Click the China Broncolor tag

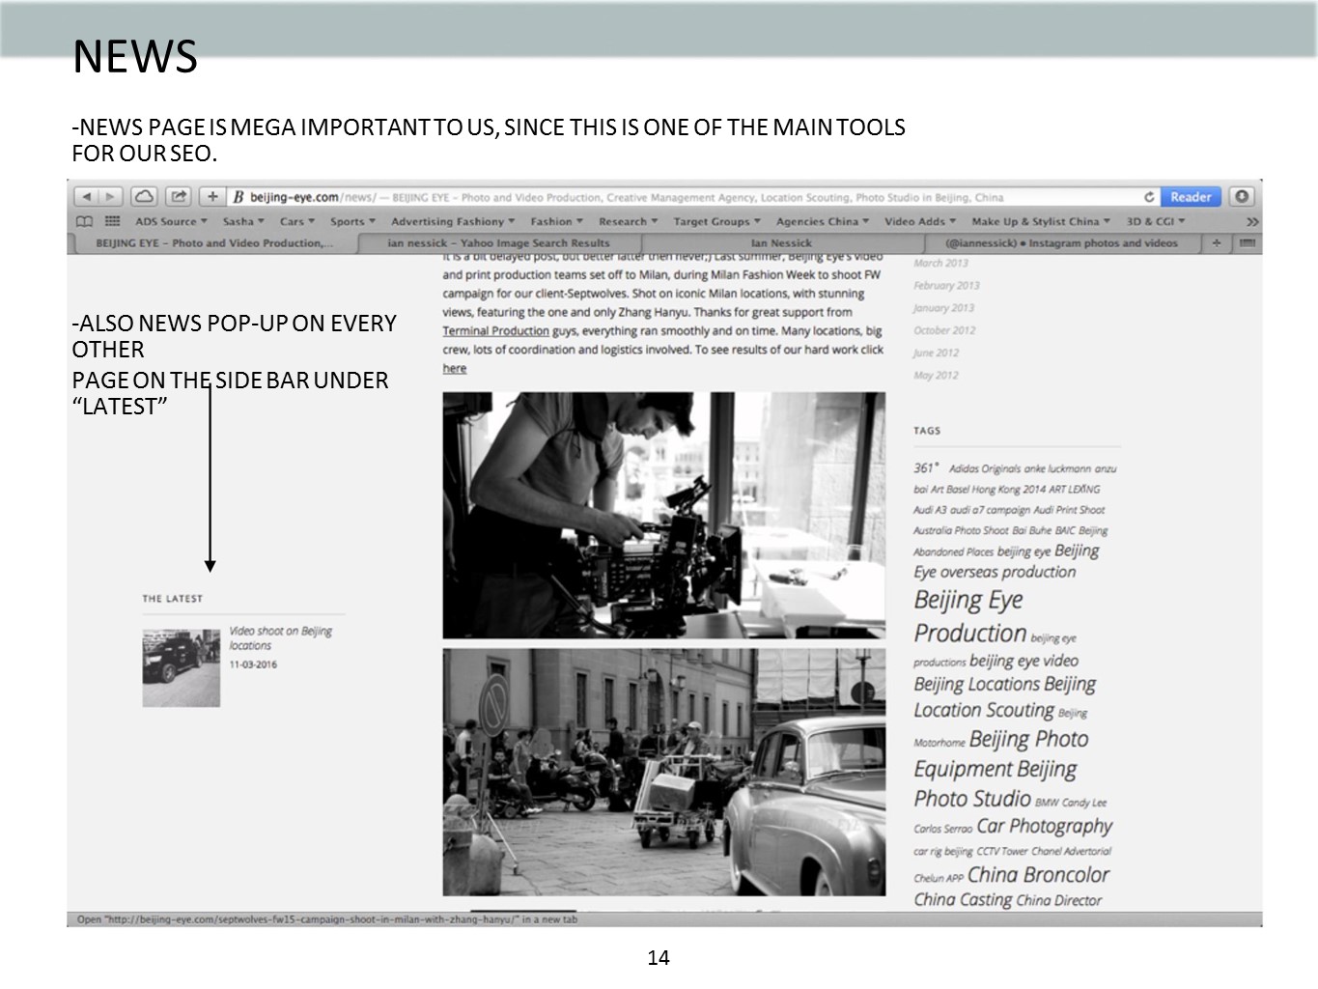1038,875
